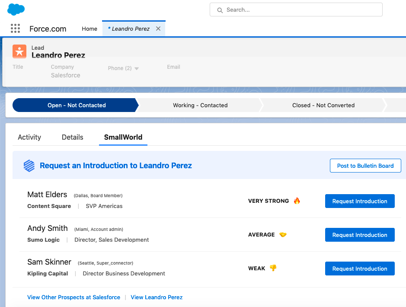Click the Lead record star icon
The height and width of the screenshot is (307, 406).
[x=19, y=51]
